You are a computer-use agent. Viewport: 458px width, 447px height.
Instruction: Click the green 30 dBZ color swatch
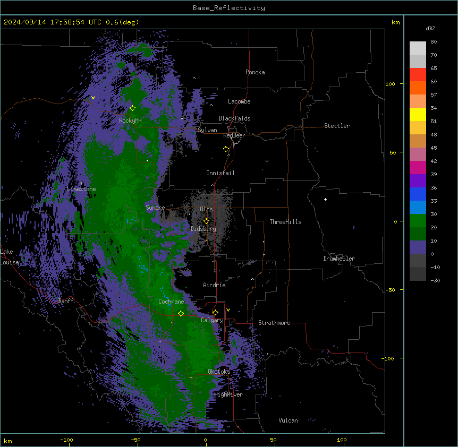(418, 221)
